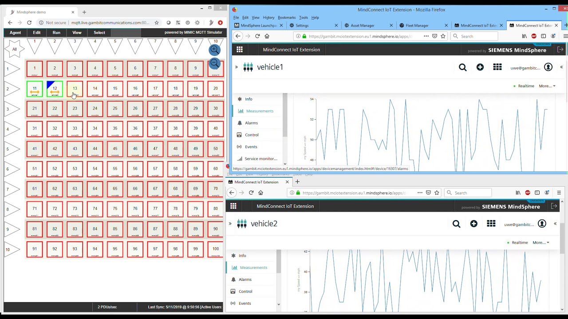Screen dimensions: 568x319
Task: Open new tab in Chrome window
Action: (x=84, y=12)
